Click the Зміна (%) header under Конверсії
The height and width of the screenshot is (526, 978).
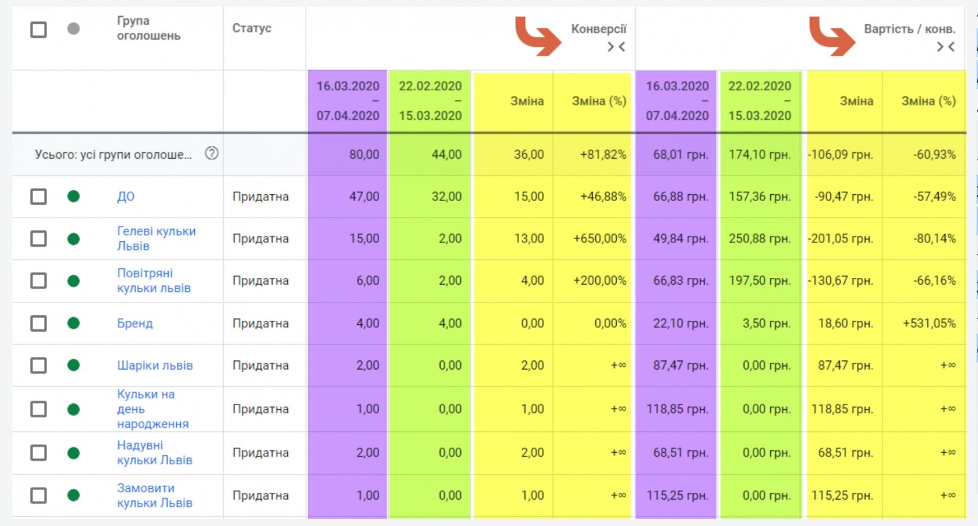click(599, 101)
